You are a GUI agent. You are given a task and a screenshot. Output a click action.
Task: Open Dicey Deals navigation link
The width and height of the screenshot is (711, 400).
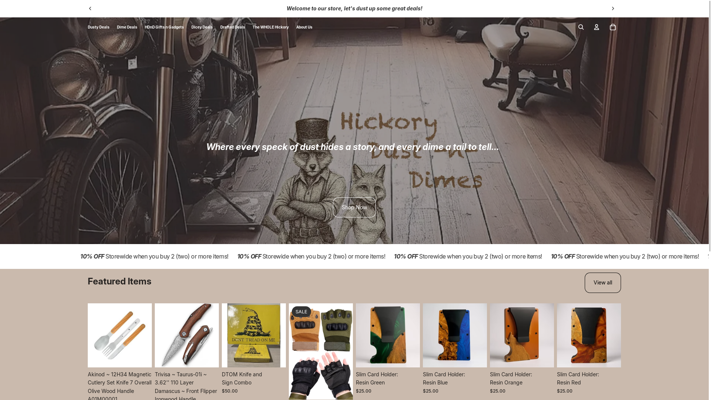[x=202, y=27]
